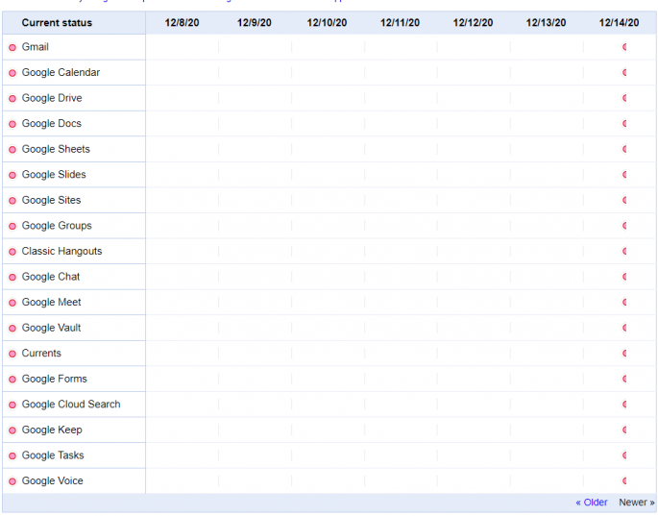Screen dimensions: 658x516
Task: Click the status dot beside Google Voice
Action: [12, 481]
